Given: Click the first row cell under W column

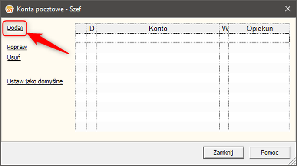Looking at the screenshot, I should click(x=224, y=38).
